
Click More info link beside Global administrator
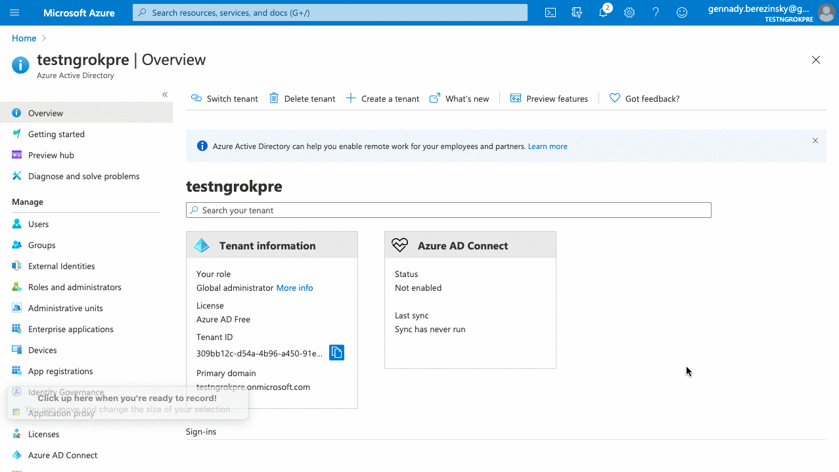(x=294, y=288)
